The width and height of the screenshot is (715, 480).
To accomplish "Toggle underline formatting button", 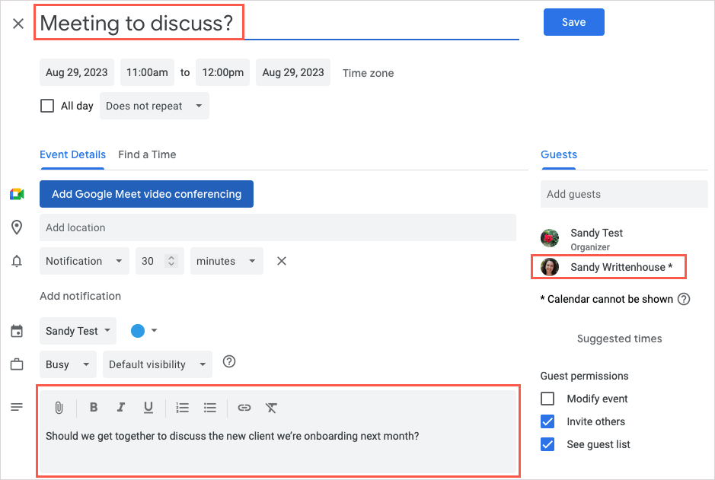I will click(x=148, y=408).
